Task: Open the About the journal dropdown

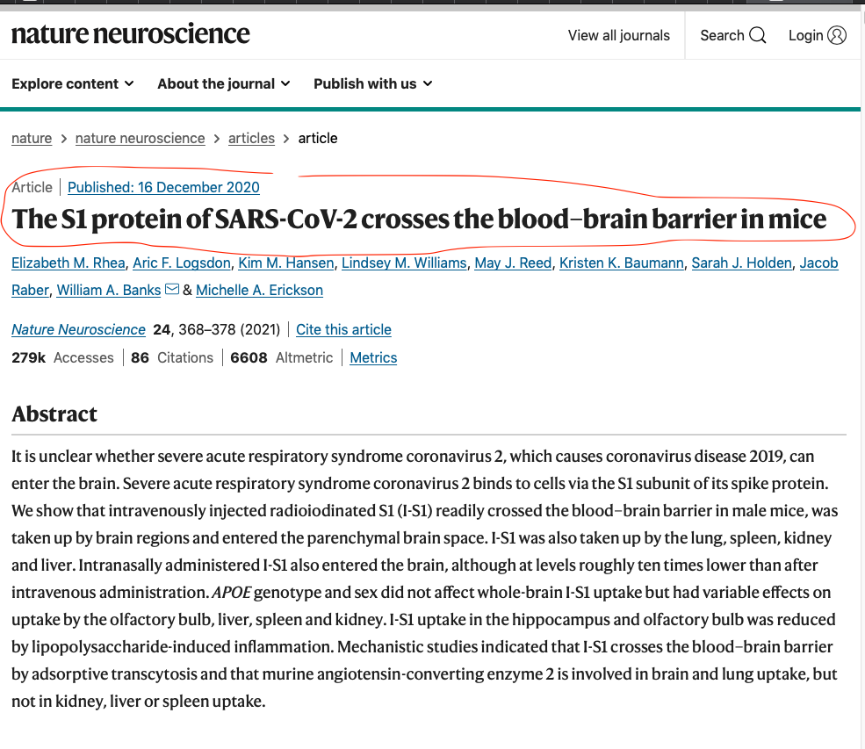Action: (x=223, y=83)
